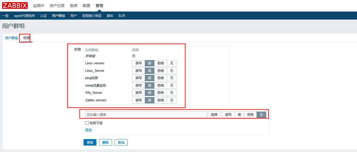357x152 pixels.
Task: Go to 一般 submenu
Action: (5, 16)
